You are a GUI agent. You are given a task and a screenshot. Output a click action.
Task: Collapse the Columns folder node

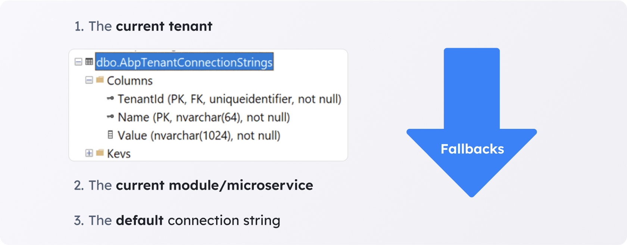coord(89,80)
